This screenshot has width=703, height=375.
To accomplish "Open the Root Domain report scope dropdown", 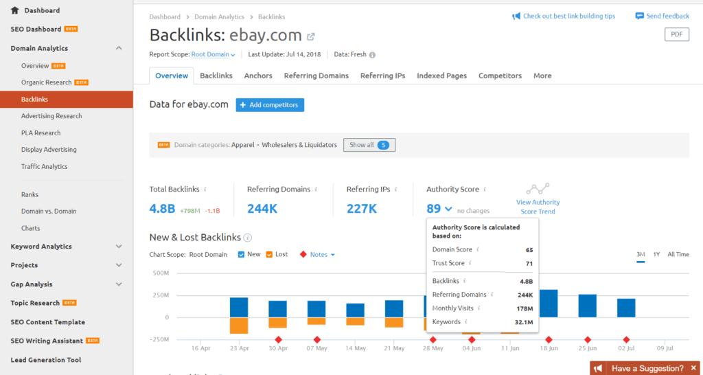I will 213,55.
